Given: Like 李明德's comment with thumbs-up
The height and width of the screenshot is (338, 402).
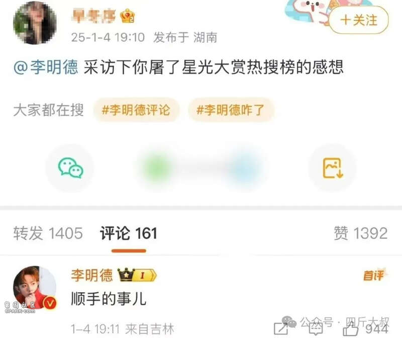Looking at the screenshot, I should coord(351,329).
